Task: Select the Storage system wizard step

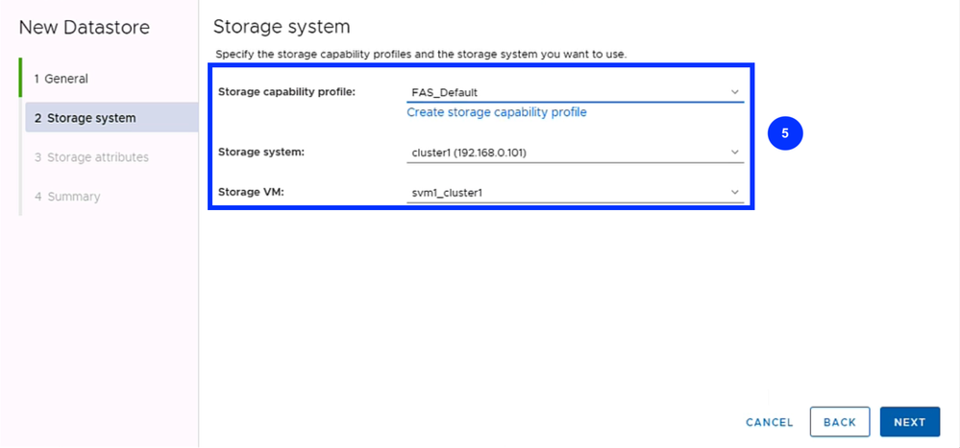Action: 85,118
